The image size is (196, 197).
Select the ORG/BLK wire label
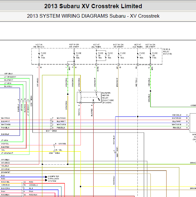click(x=6, y=169)
